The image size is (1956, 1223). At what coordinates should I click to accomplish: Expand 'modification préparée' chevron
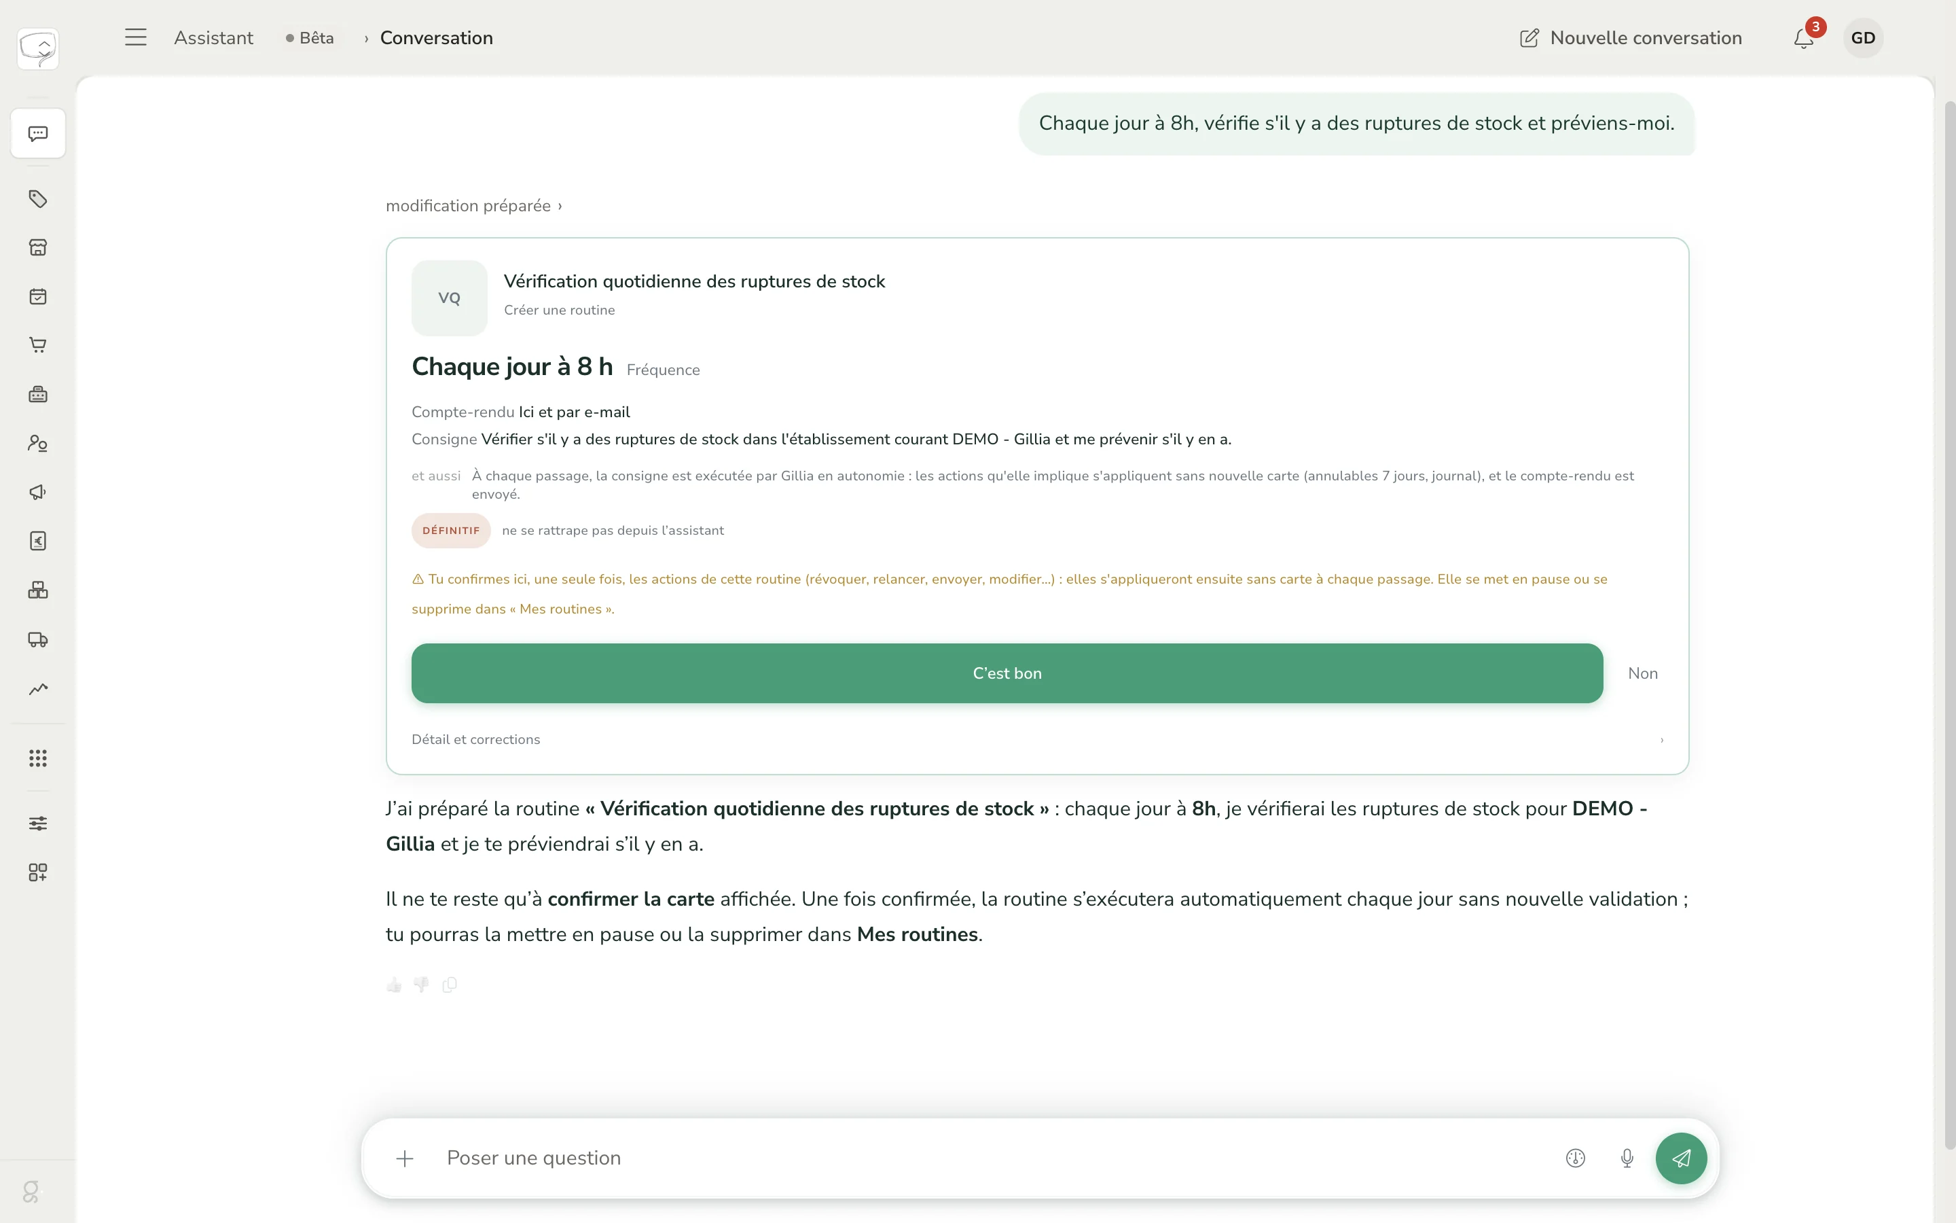[560, 207]
